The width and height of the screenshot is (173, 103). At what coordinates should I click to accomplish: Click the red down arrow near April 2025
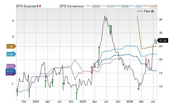(x=92, y=70)
